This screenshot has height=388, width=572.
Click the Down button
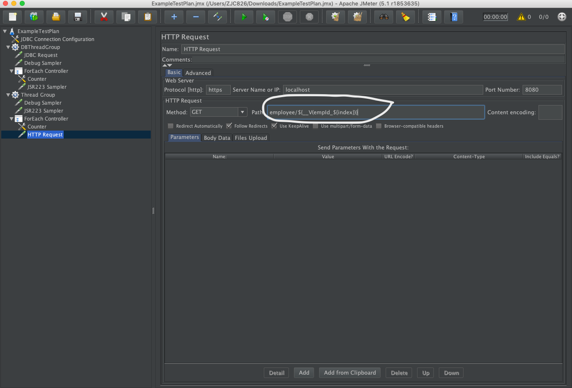pos(451,373)
